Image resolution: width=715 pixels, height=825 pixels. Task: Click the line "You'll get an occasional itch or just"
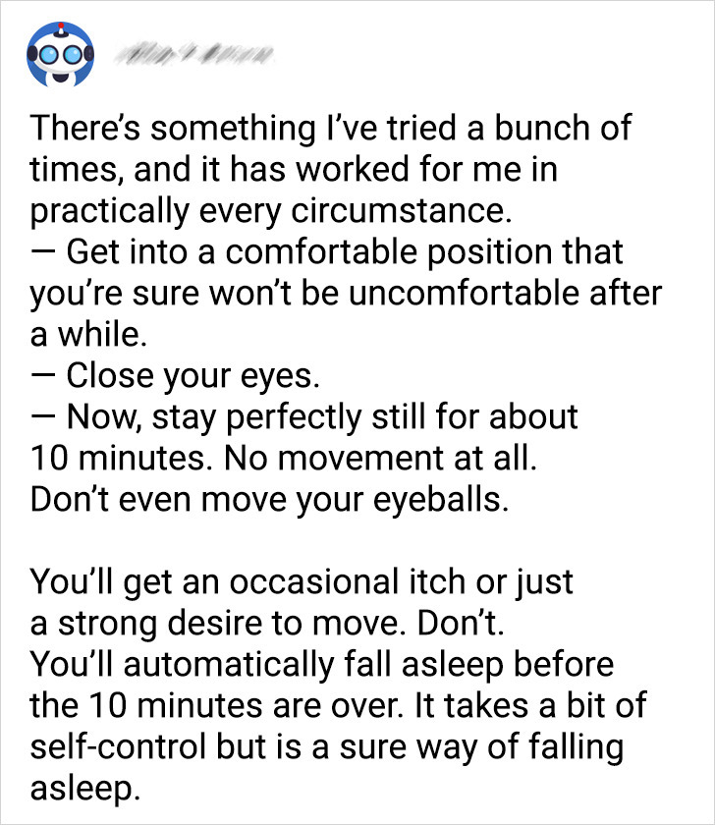point(302,583)
